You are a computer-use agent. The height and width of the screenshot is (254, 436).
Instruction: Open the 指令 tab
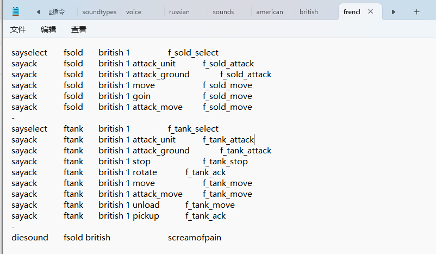click(x=57, y=12)
